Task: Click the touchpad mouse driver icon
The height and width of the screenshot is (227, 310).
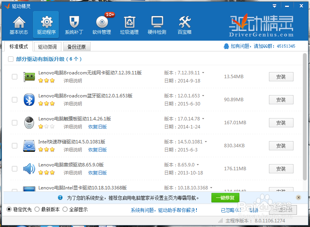Action: point(29,123)
